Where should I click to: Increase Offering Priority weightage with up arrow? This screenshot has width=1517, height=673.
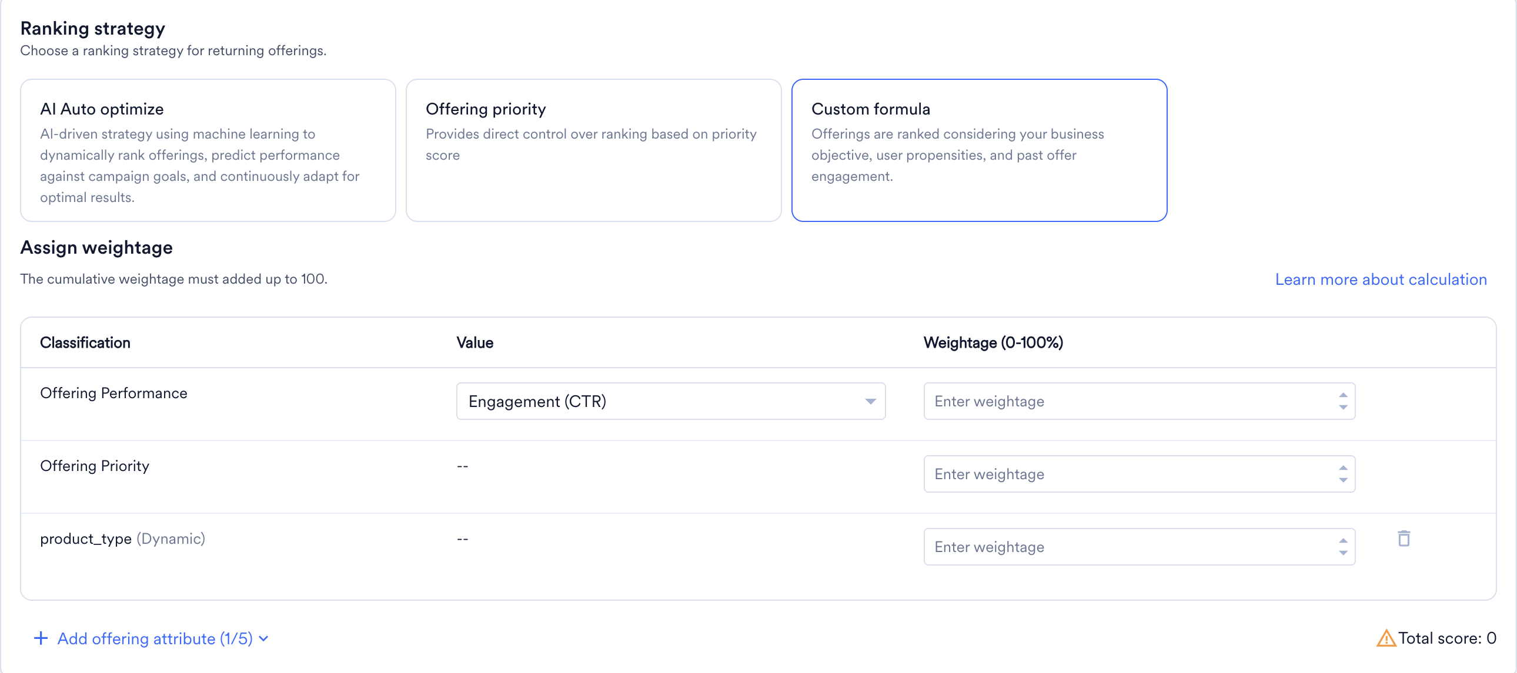pyautogui.click(x=1344, y=468)
